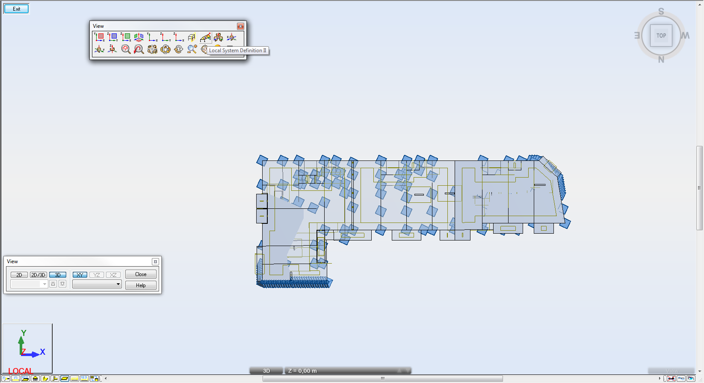This screenshot has width=704, height=383.
Task: Click vertical scrollbar thumb on right
Action: pos(700,188)
